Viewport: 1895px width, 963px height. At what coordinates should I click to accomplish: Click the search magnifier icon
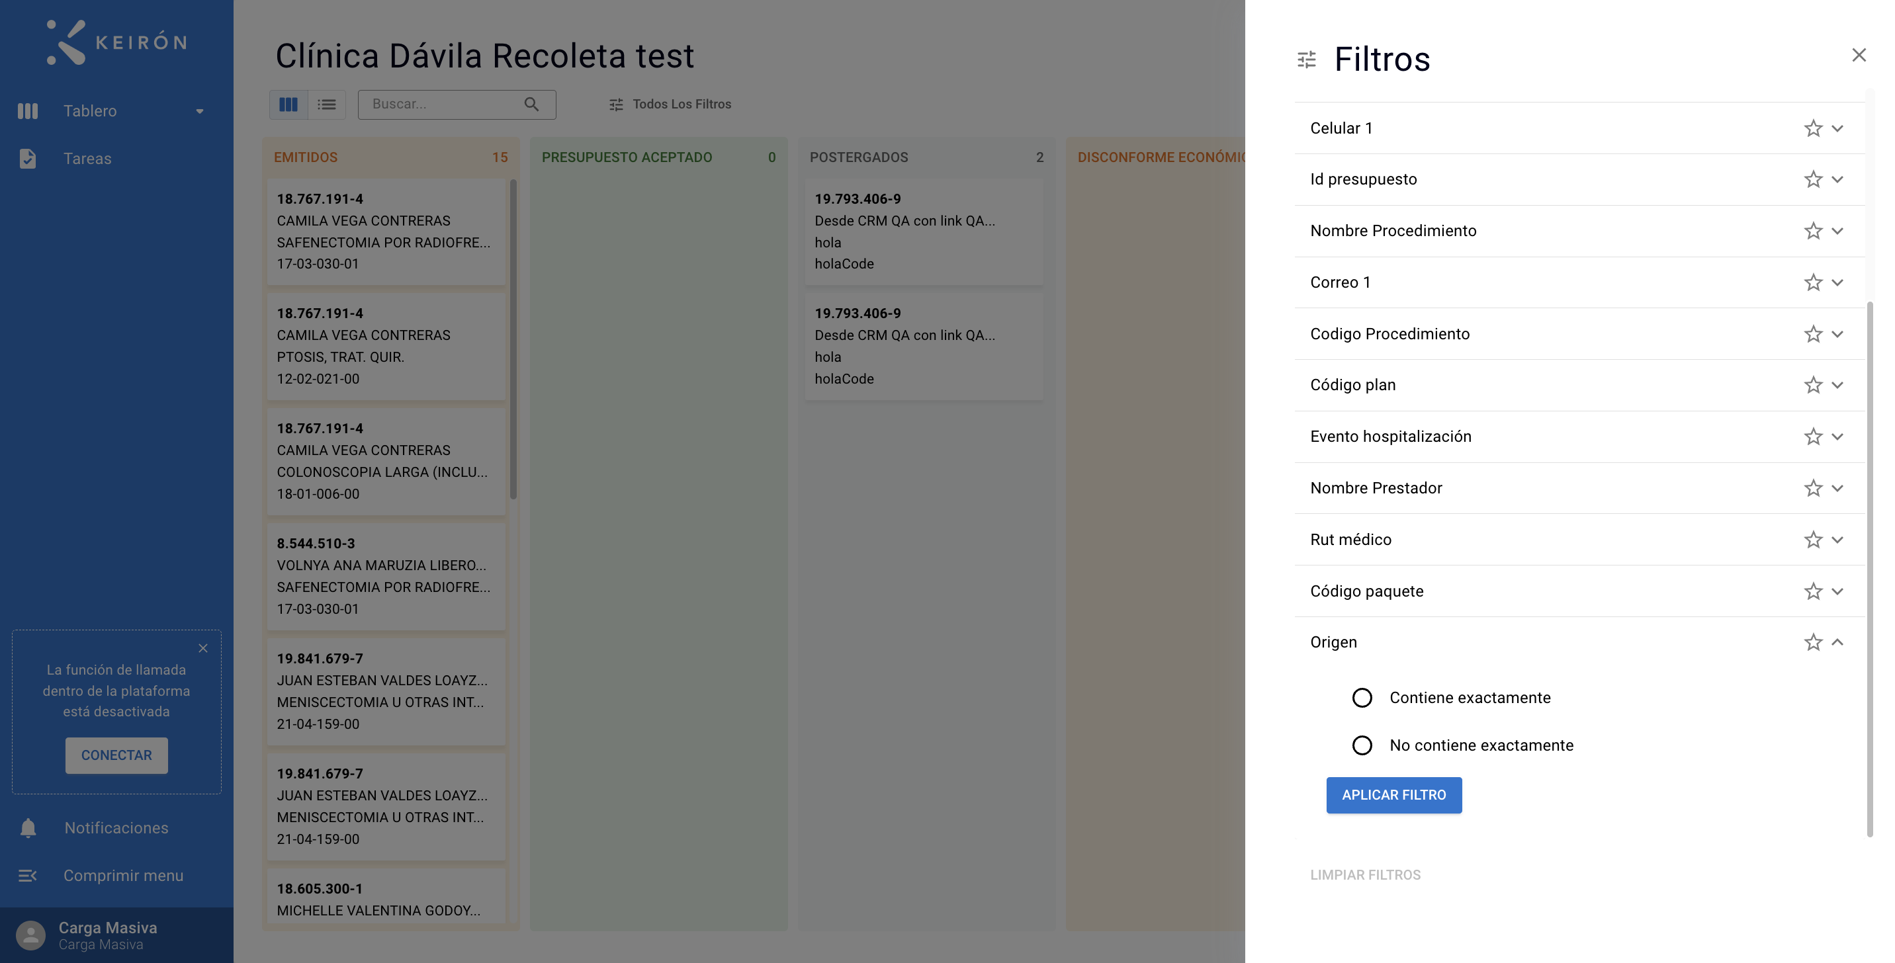531,105
